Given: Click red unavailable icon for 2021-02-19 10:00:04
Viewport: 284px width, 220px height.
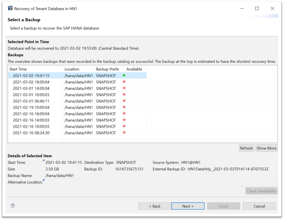Looking at the screenshot, I should (124, 107).
